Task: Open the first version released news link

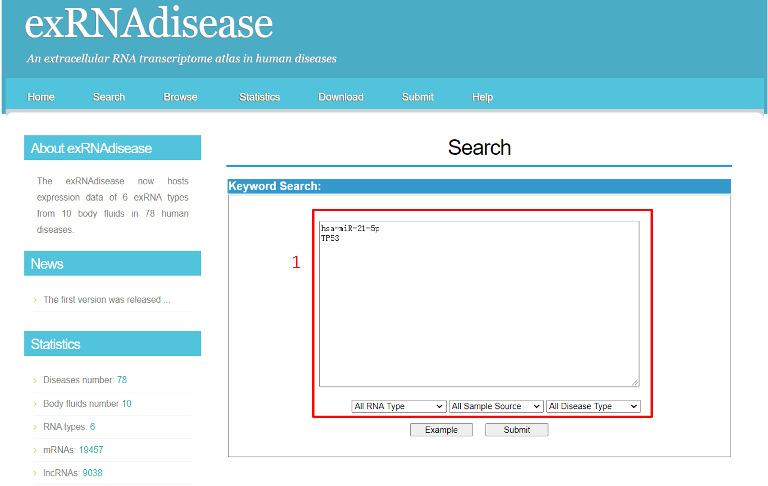Action: point(106,300)
